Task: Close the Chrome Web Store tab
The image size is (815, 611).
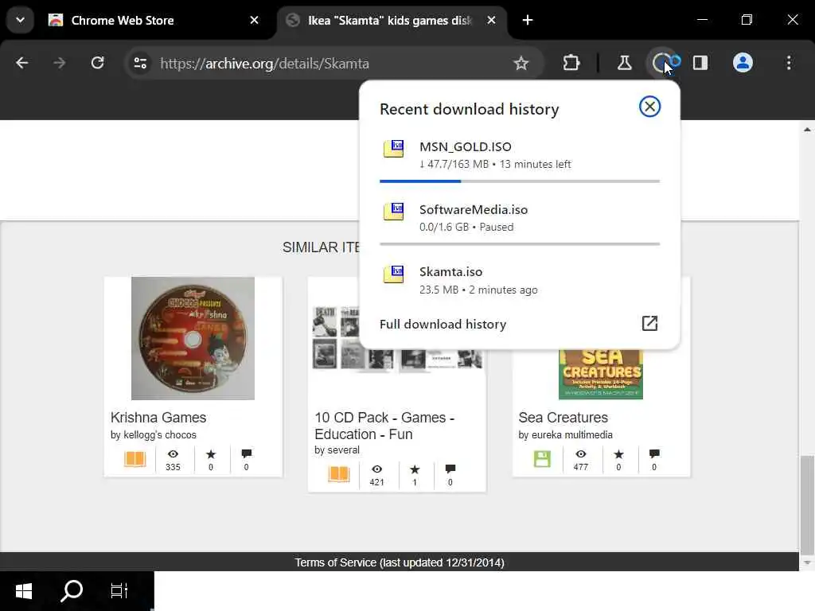Action: (254, 20)
